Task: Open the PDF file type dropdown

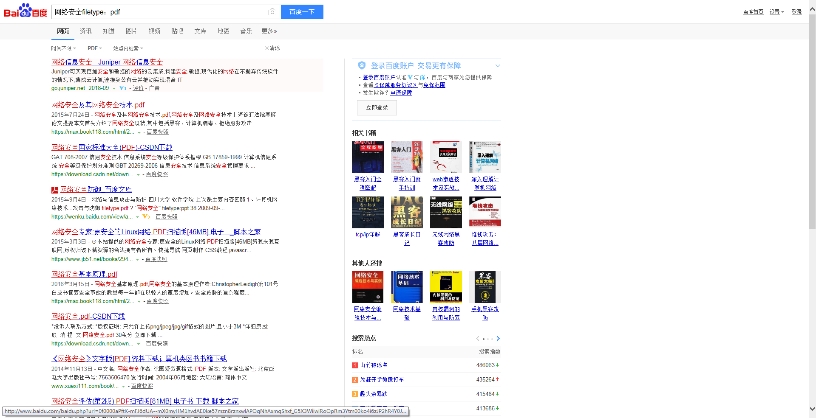Action: pos(95,48)
